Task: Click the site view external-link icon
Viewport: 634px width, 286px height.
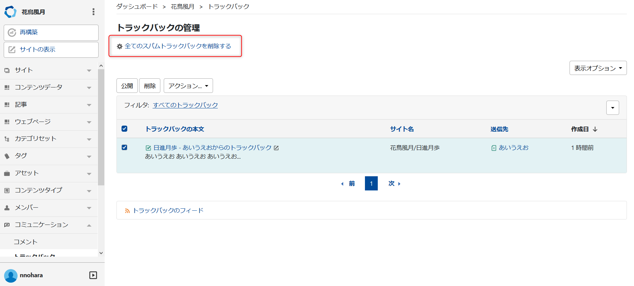Action: pyautogui.click(x=12, y=50)
